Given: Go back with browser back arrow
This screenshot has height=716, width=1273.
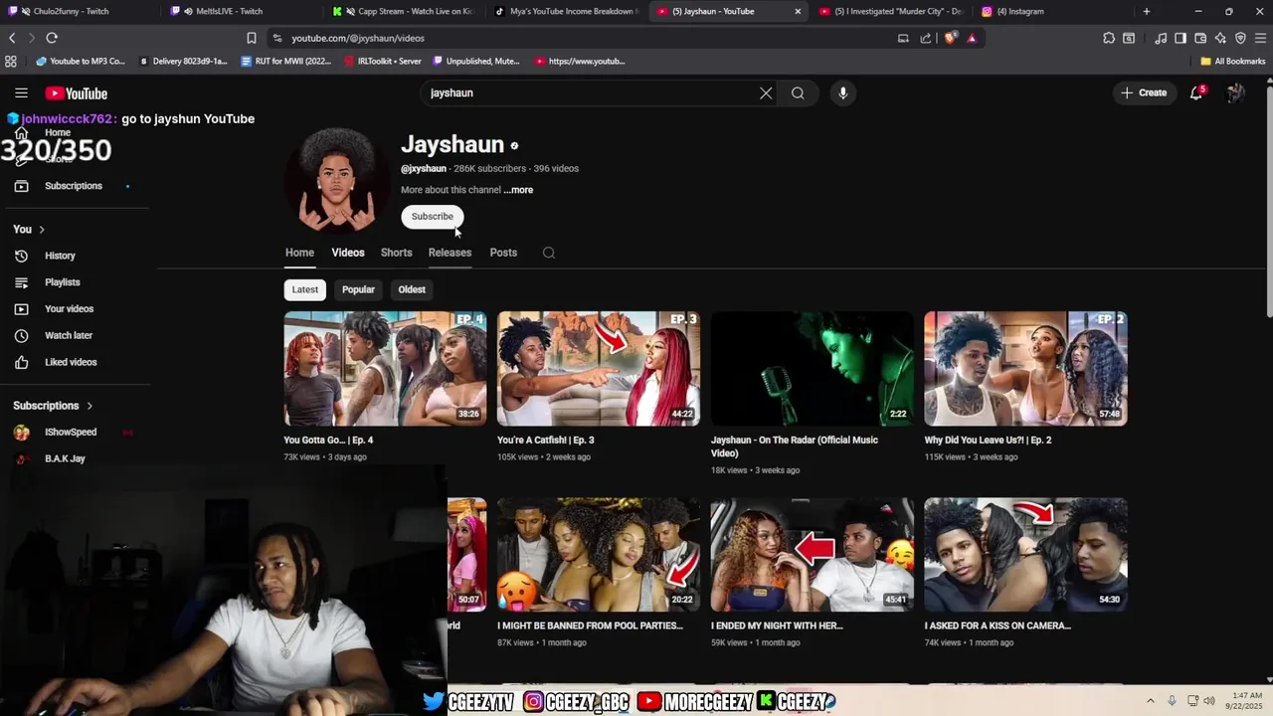Looking at the screenshot, I should 12,38.
